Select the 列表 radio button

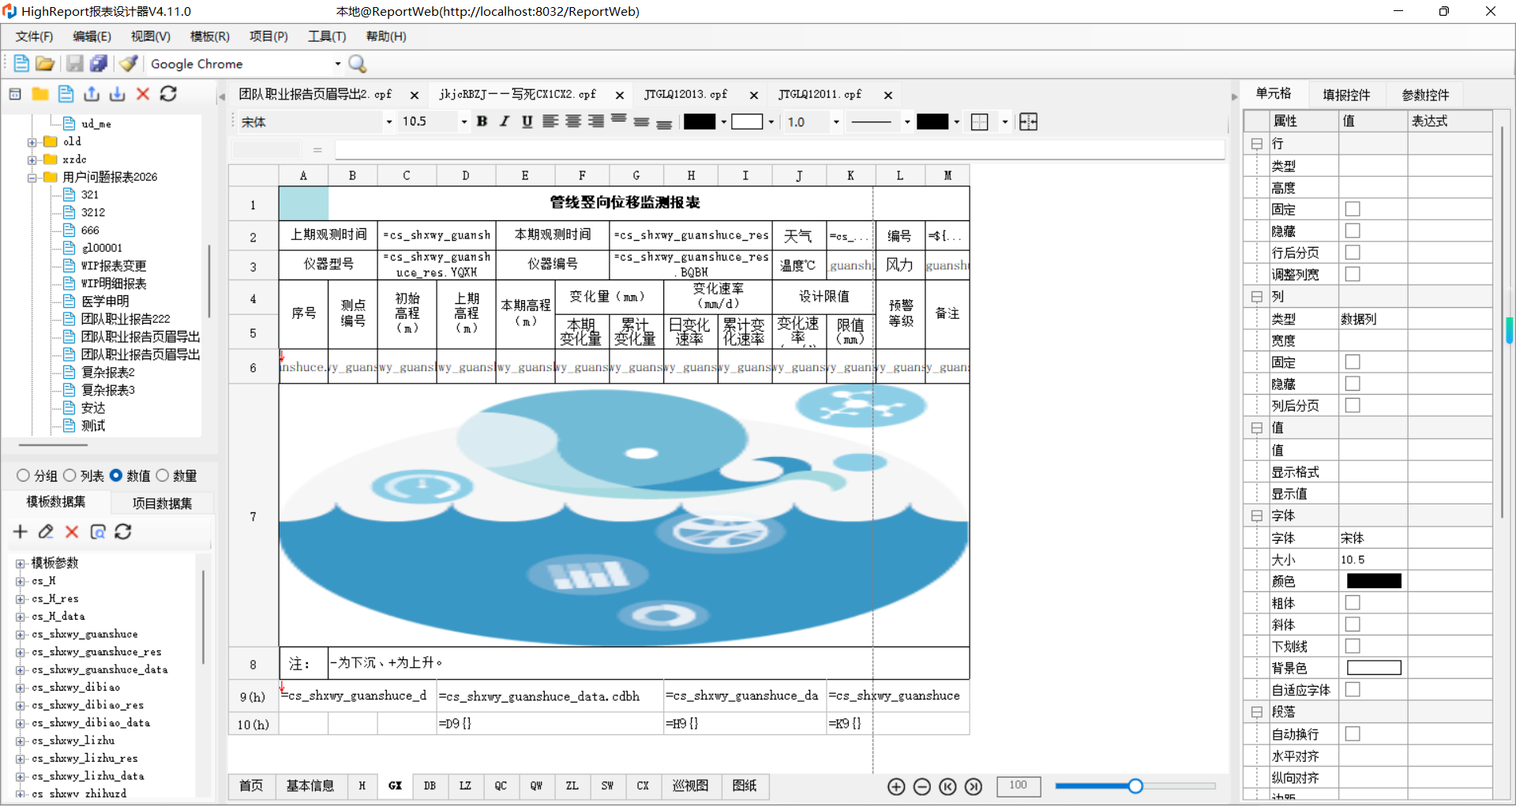tap(69, 475)
